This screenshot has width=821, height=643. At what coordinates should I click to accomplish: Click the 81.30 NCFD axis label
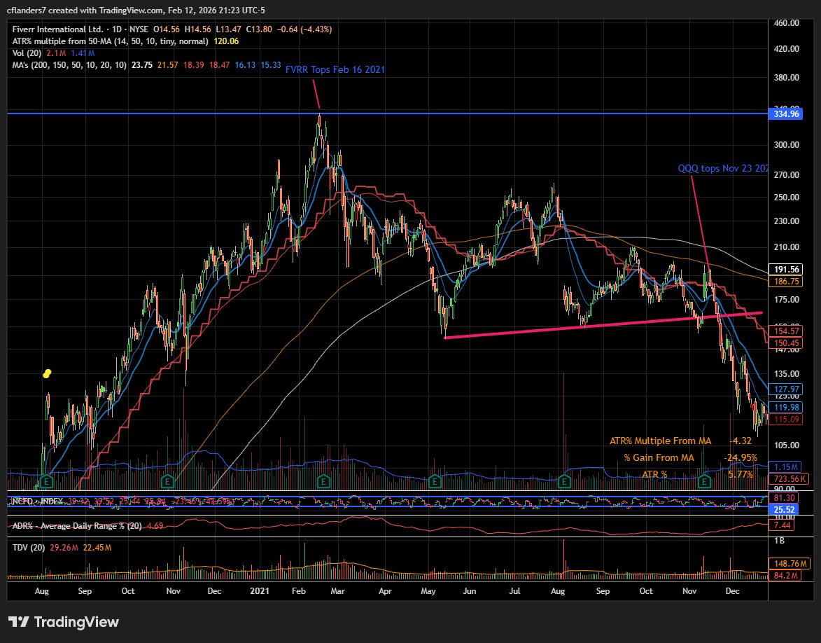coord(784,497)
